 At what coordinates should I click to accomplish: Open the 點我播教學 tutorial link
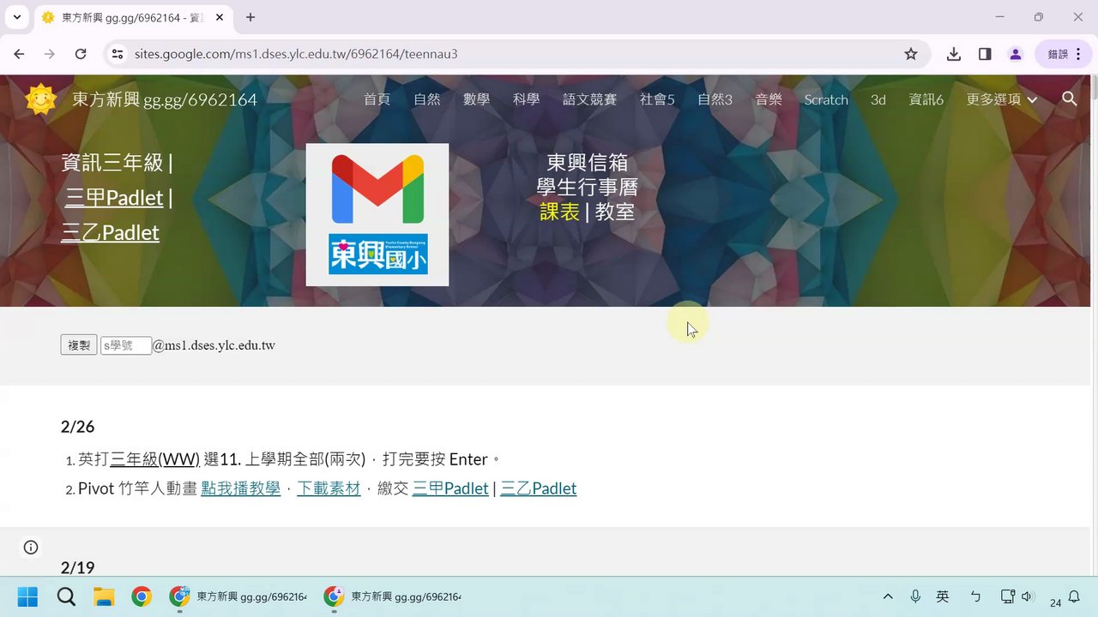[240, 488]
